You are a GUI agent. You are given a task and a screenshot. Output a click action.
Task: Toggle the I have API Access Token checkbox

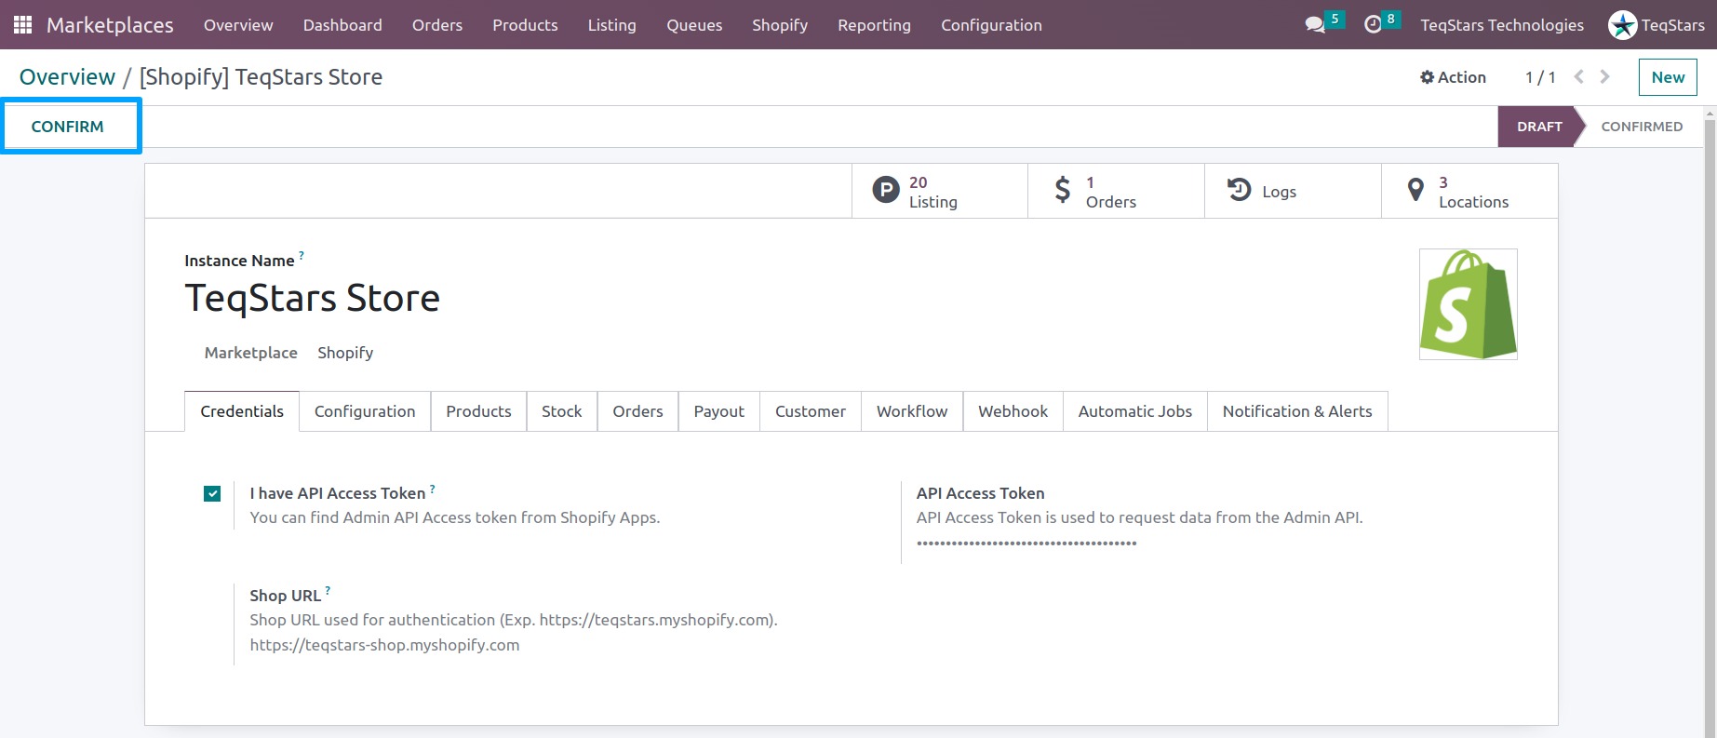pyautogui.click(x=212, y=493)
